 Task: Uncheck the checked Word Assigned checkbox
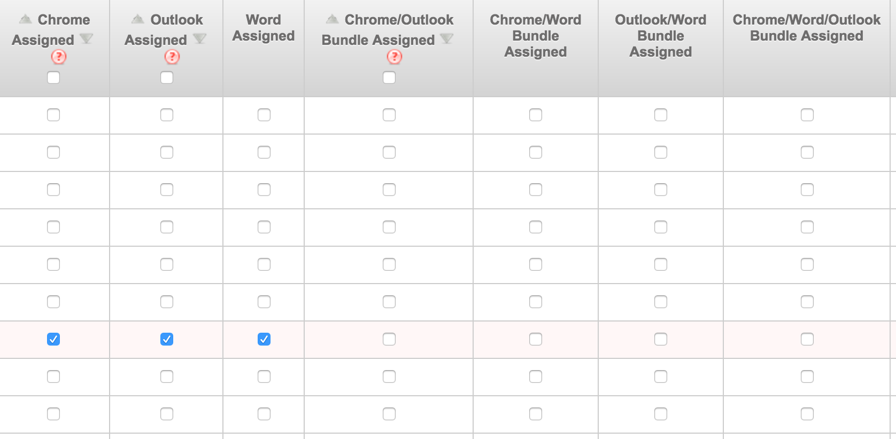click(x=264, y=339)
